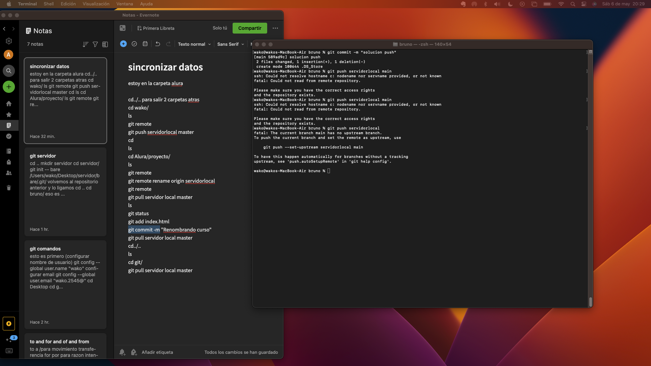Select the git servidor note card
Viewport: 651px width, 366px height.
click(65, 192)
